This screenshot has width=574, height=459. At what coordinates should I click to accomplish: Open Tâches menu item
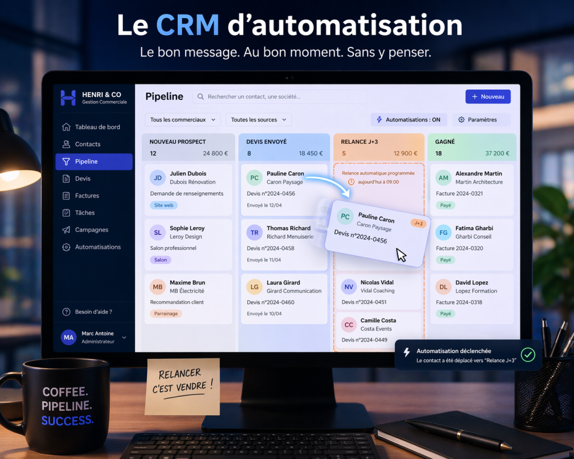pyautogui.click(x=94, y=212)
